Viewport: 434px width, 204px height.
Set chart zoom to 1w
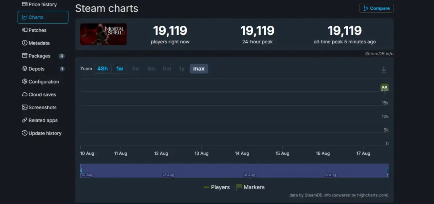coord(120,69)
